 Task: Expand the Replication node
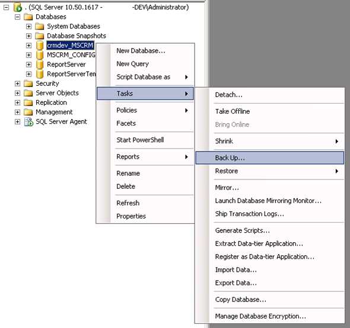(x=17, y=103)
